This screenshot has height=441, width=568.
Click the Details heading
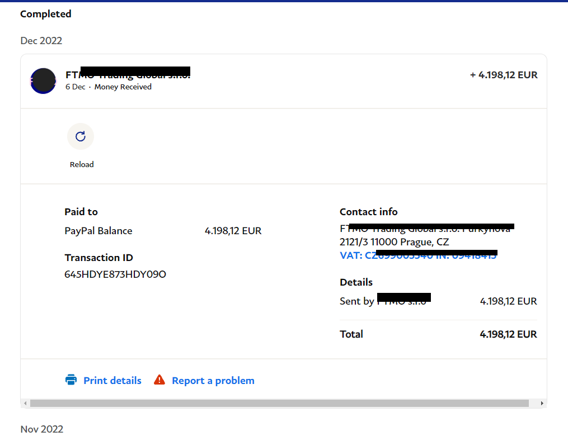pos(356,282)
